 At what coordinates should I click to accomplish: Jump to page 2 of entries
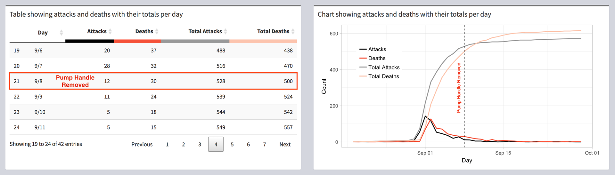[183, 144]
